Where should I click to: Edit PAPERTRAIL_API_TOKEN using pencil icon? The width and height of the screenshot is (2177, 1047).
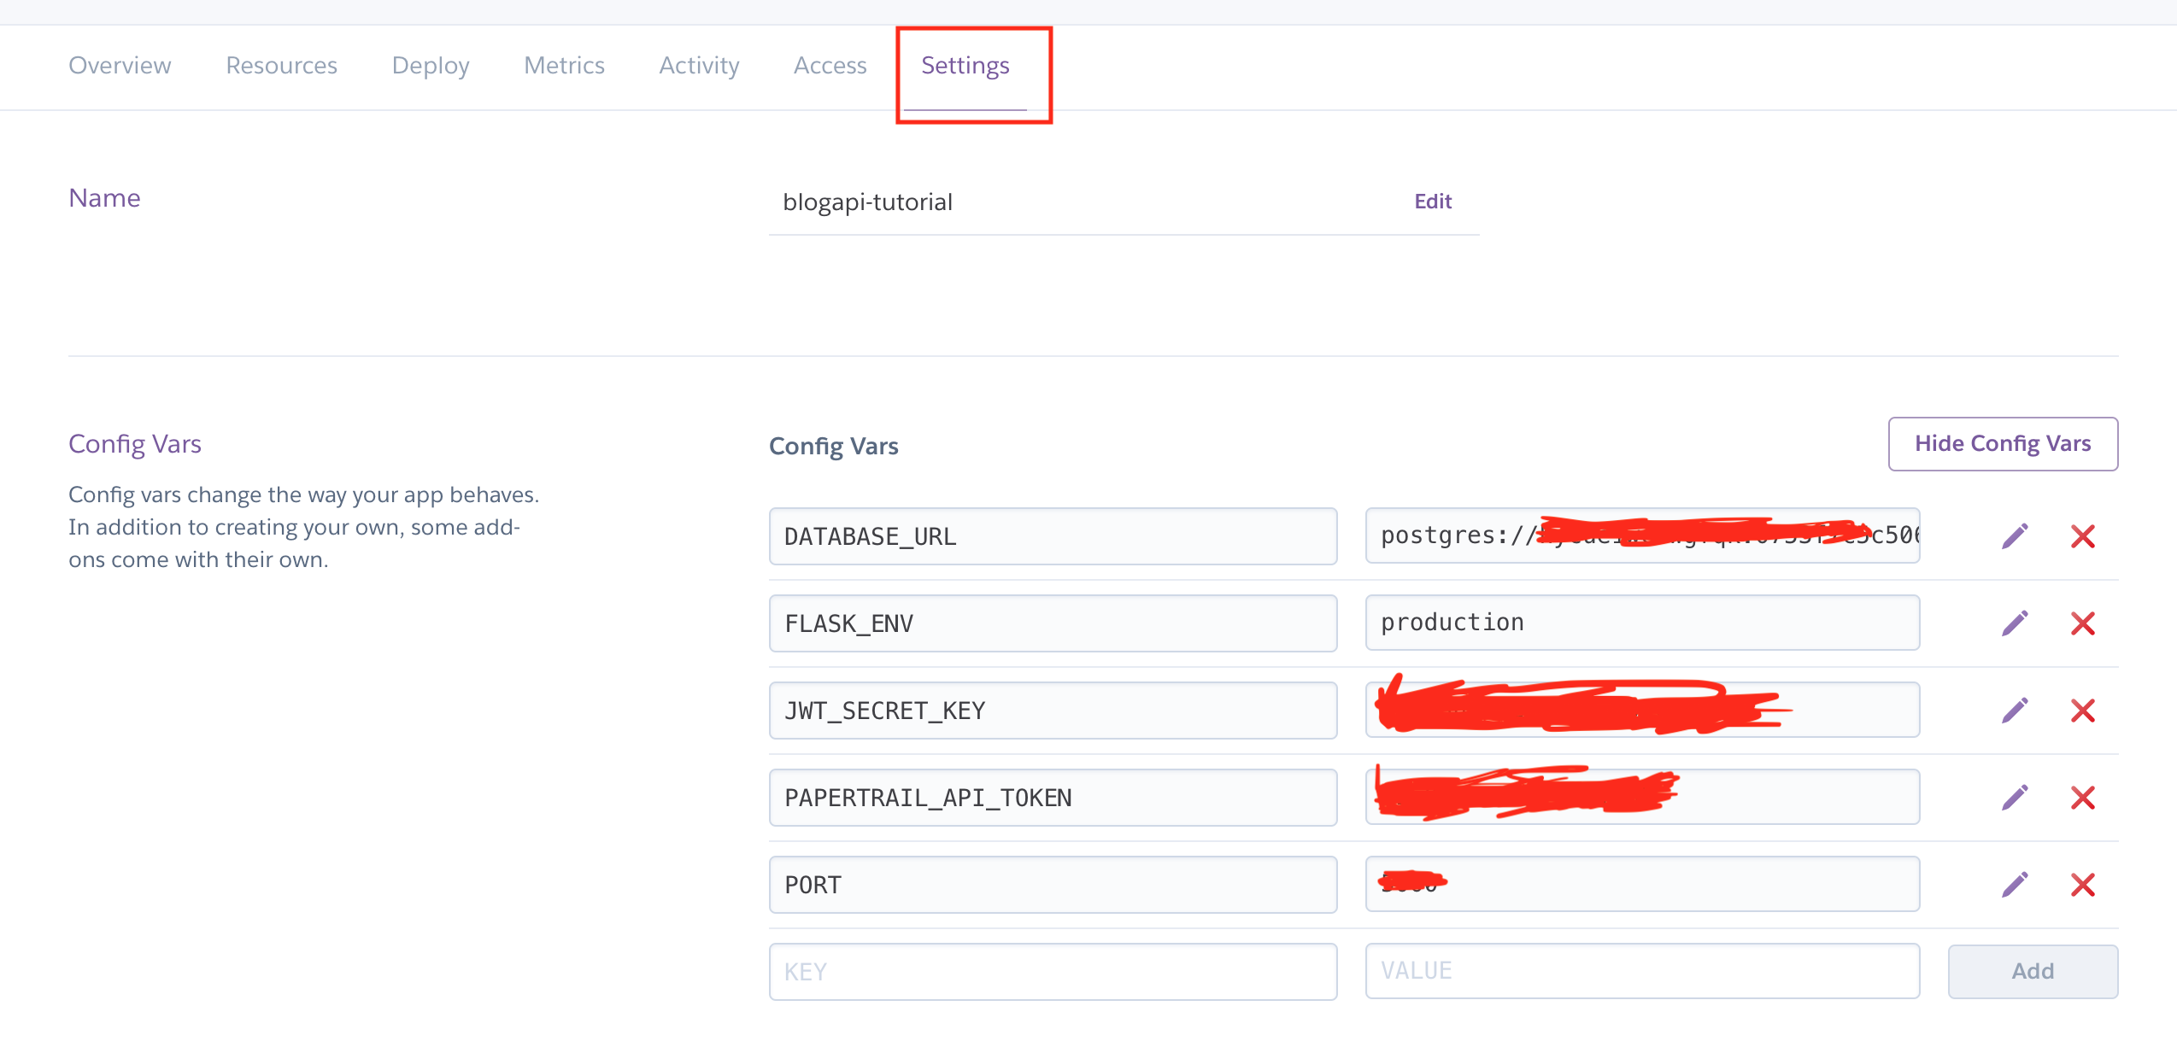click(x=2015, y=798)
